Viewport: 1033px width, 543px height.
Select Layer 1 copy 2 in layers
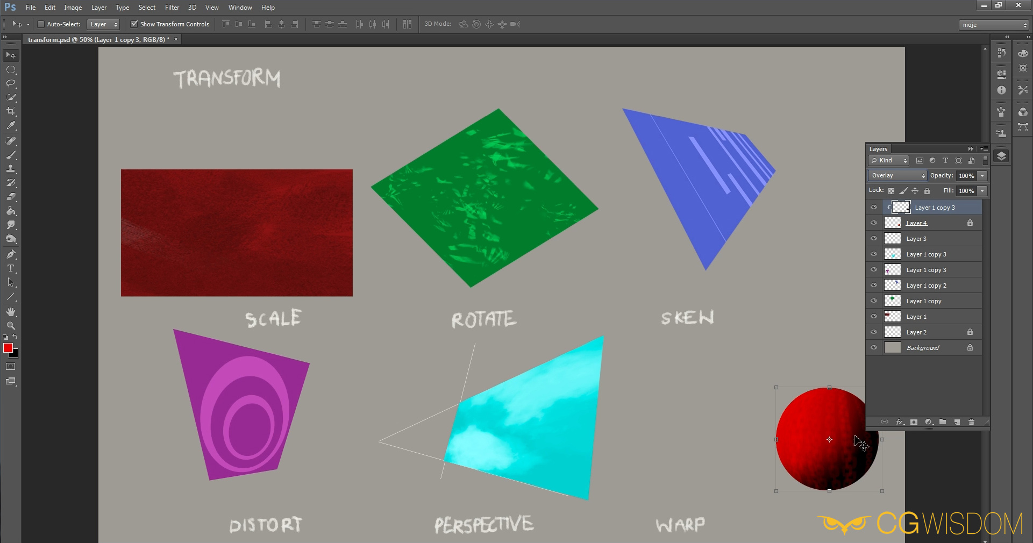(926, 285)
